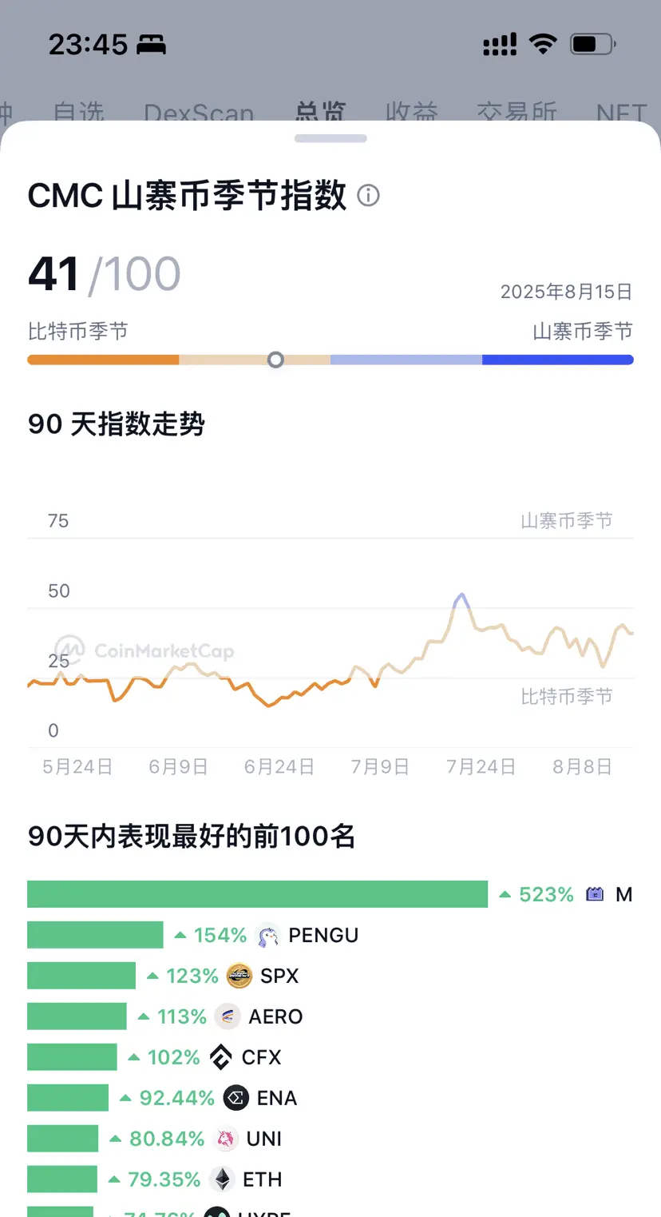The image size is (661, 1217).
Task: Open the 交易所 tab
Action: point(517,114)
